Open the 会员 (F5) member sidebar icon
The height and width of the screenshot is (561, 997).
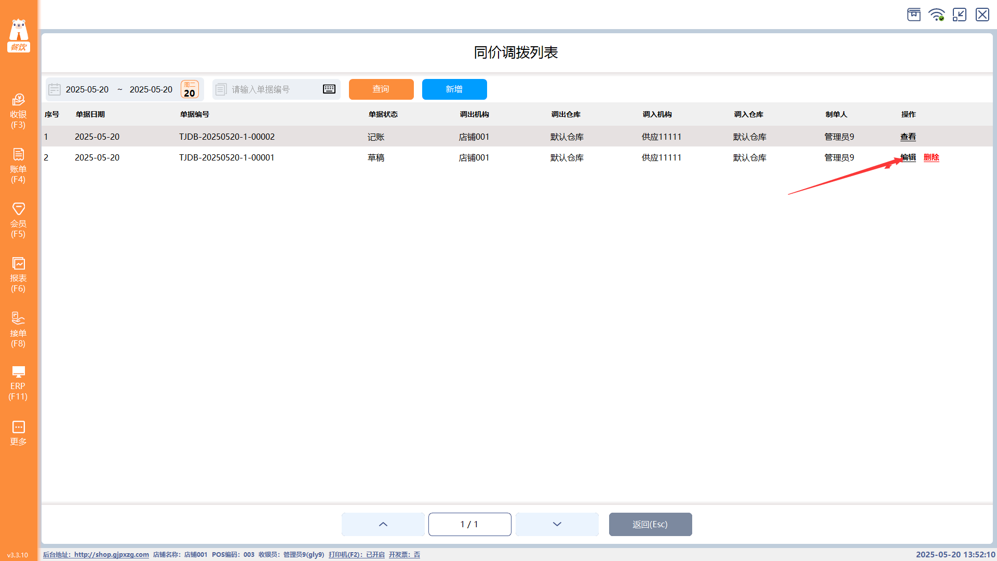click(x=18, y=220)
